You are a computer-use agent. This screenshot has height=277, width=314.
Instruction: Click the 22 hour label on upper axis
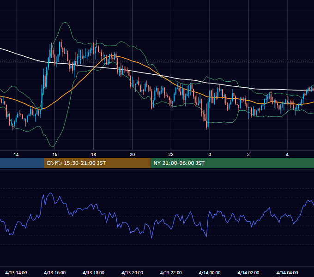tap(171, 155)
